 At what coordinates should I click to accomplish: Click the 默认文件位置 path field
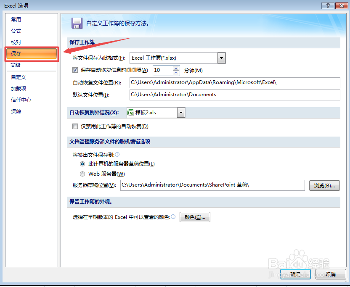tap(235, 95)
